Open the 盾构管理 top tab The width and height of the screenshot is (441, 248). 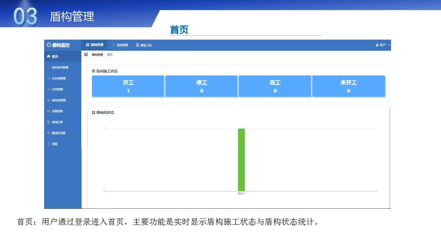pos(95,45)
